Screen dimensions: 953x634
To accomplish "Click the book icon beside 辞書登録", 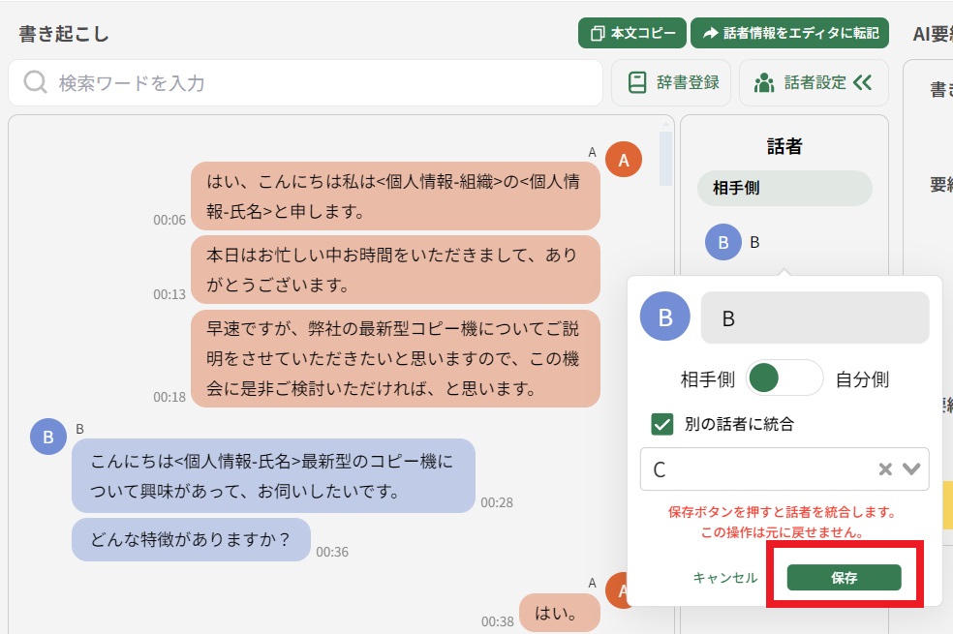I will (x=637, y=82).
